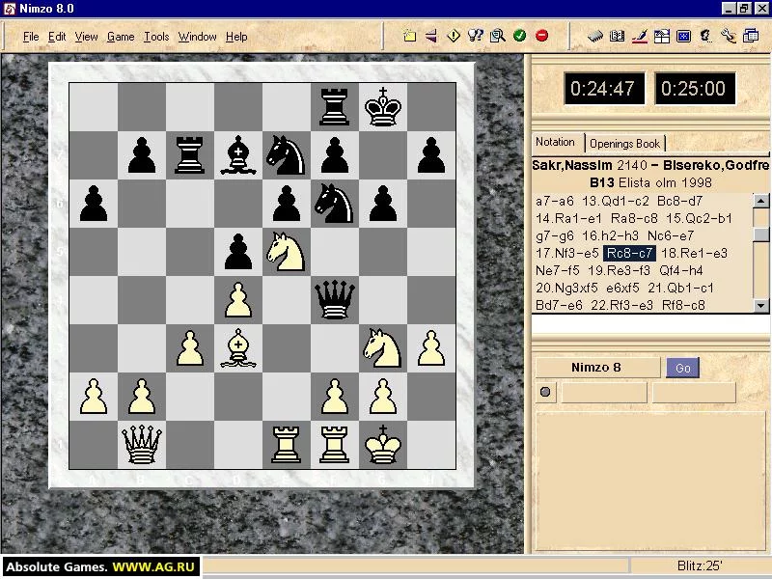Click move 20.Ng3xf5 in the notation list
772x579 pixels.
566,288
